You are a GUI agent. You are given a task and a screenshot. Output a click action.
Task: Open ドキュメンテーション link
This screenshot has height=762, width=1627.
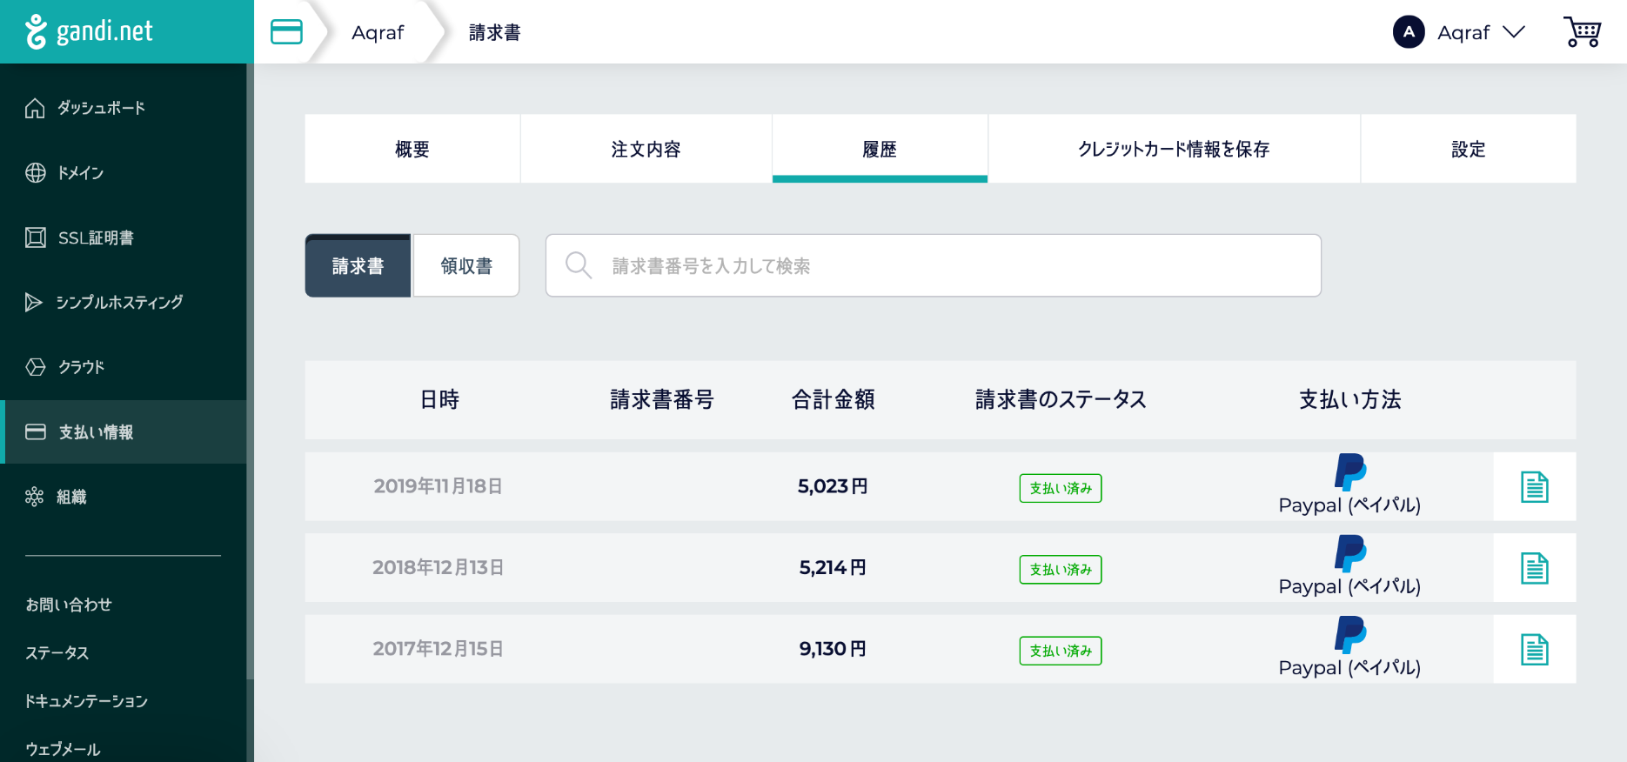click(x=86, y=701)
